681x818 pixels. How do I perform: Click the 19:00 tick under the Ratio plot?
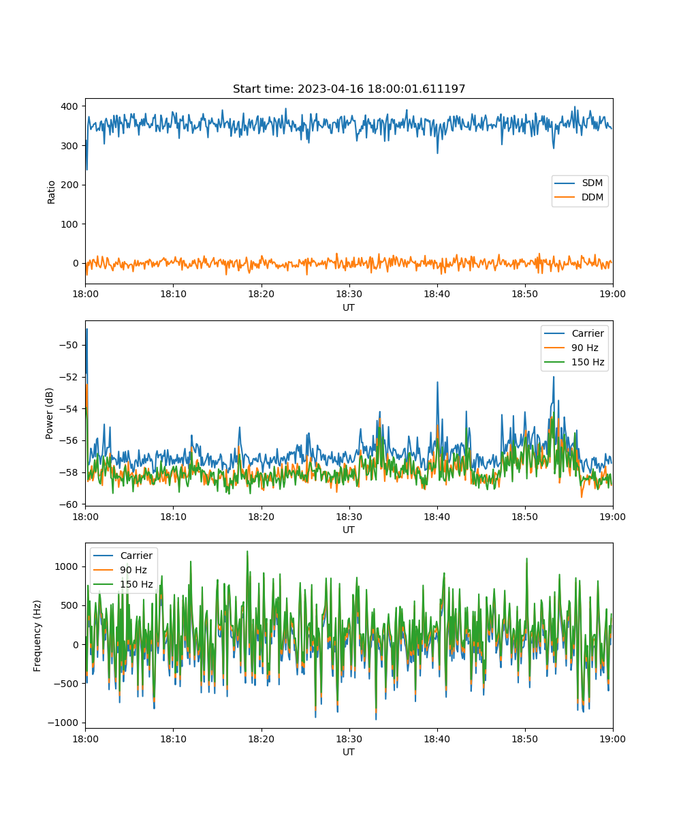point(612,294)
